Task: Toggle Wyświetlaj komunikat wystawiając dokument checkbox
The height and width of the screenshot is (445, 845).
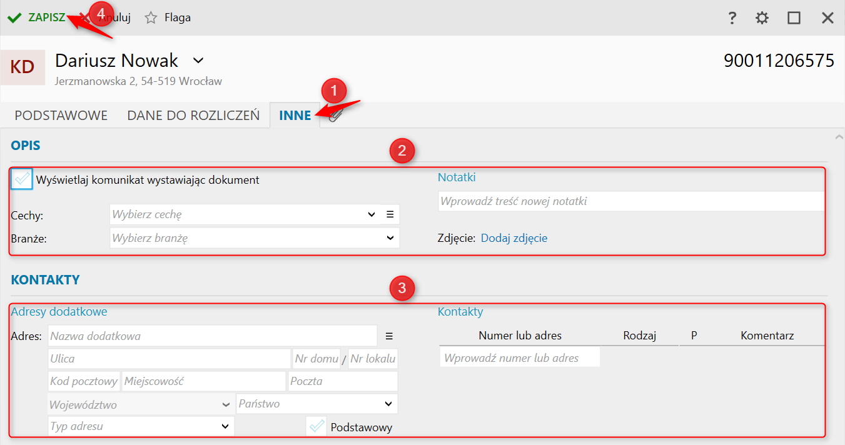Action: tap(22, 180)
